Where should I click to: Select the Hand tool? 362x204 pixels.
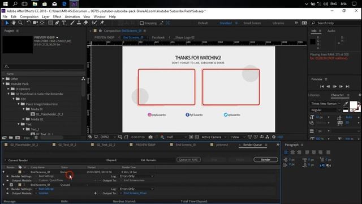(x=14, y=23)
